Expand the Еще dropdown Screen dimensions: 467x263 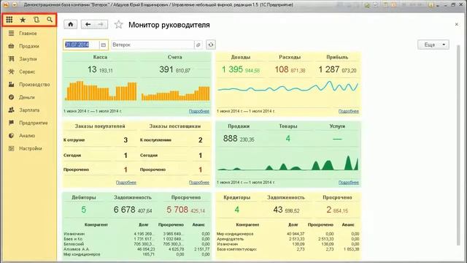point(433,45)
